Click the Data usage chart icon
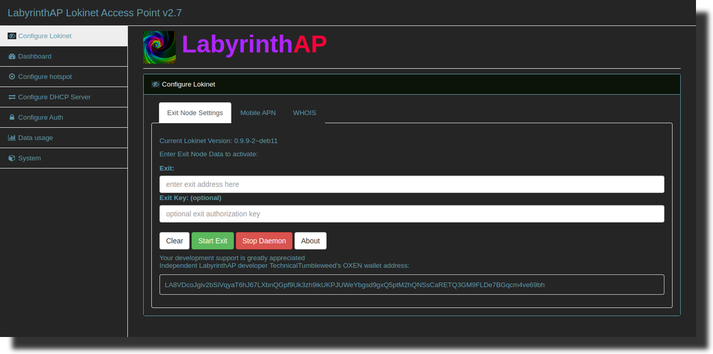 click(12, 138)
